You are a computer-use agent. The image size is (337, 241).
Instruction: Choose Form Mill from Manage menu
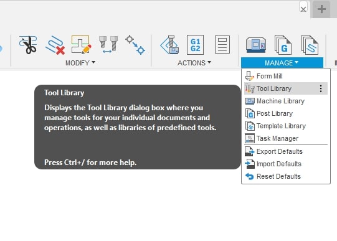pos(286,76)
